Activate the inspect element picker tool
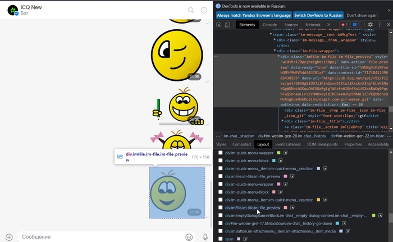 pos(218,25)
